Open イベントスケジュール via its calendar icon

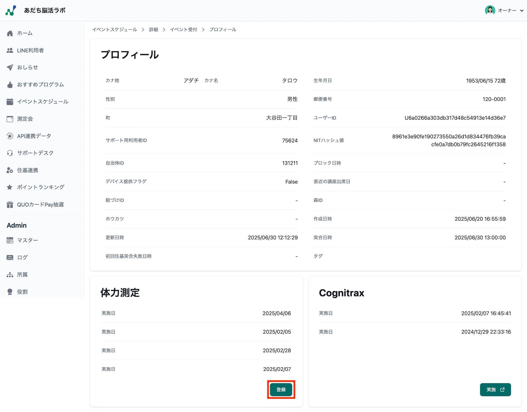[x=10, y=101]
